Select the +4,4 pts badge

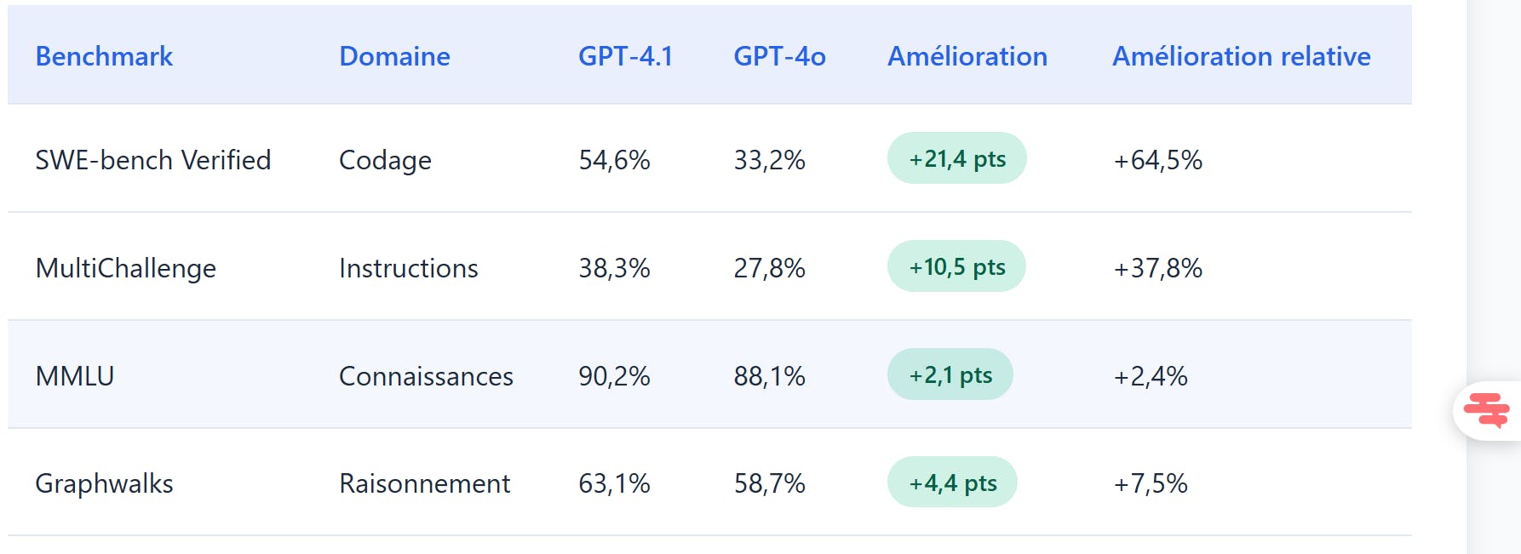click(x=952, y=483)
